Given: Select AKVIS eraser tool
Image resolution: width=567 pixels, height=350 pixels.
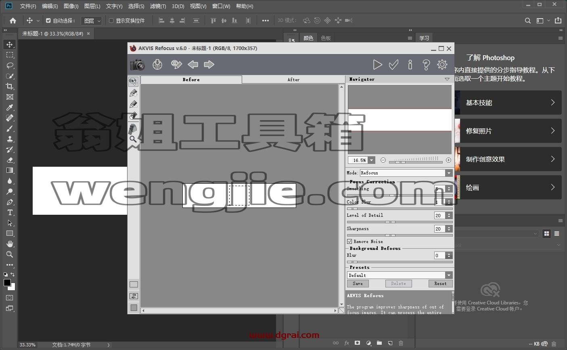Looking at the screenshot, I should [133, 116].
